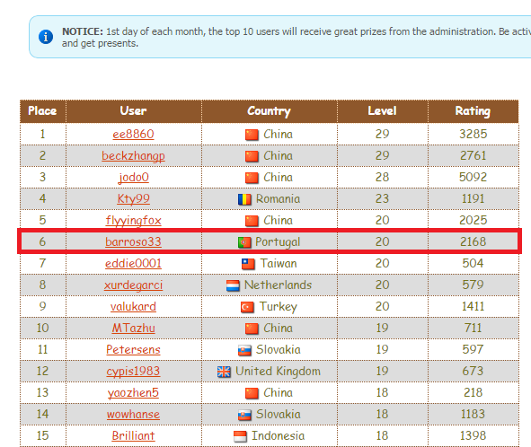Open the jodo0 user link
This screenshot has height=447, width=531.
click(134, 178)
